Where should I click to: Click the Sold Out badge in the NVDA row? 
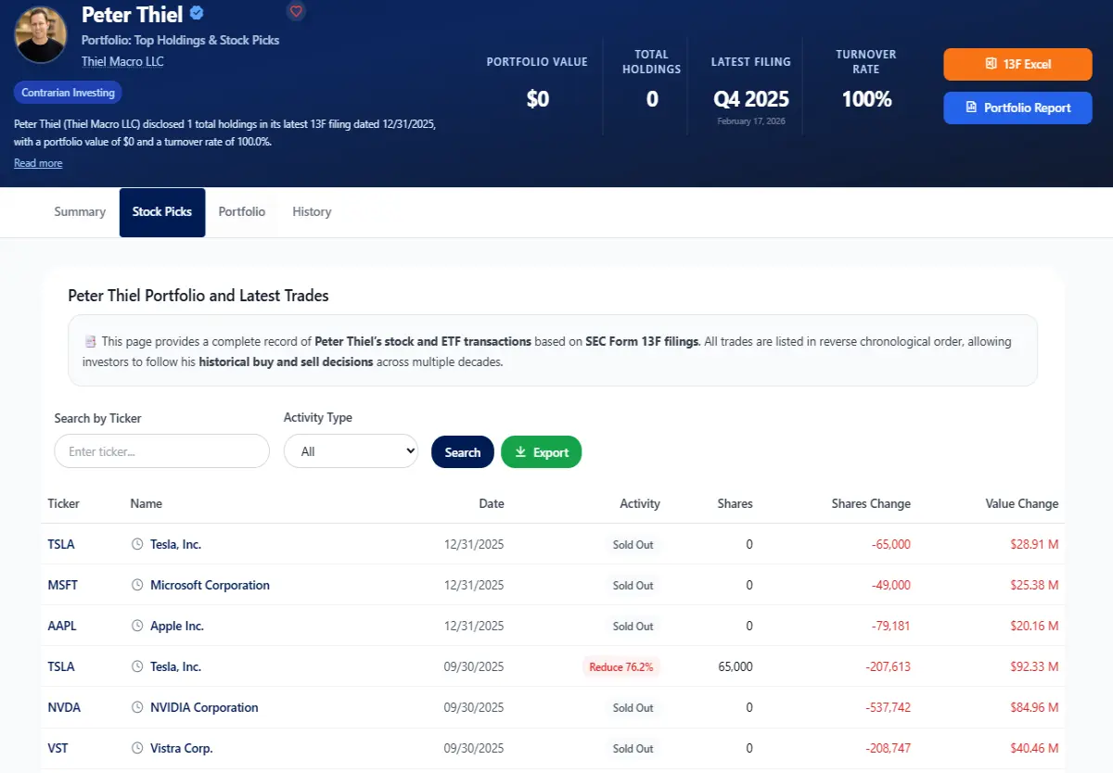click(x=633, y=707)
